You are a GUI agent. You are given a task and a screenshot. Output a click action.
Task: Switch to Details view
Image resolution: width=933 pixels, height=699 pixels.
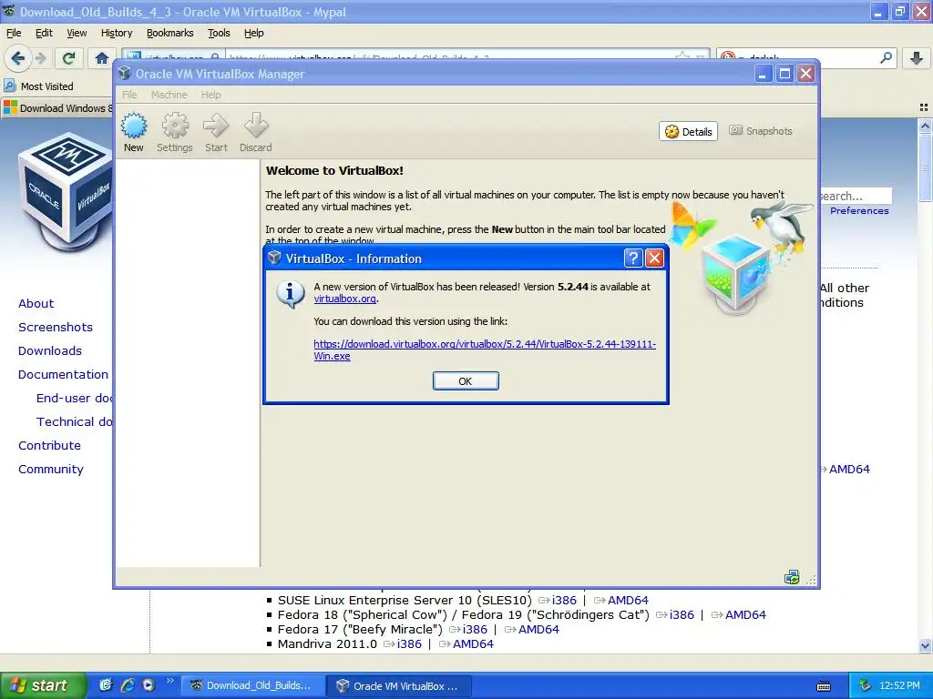pyautogui.click(x=689, y=131)
